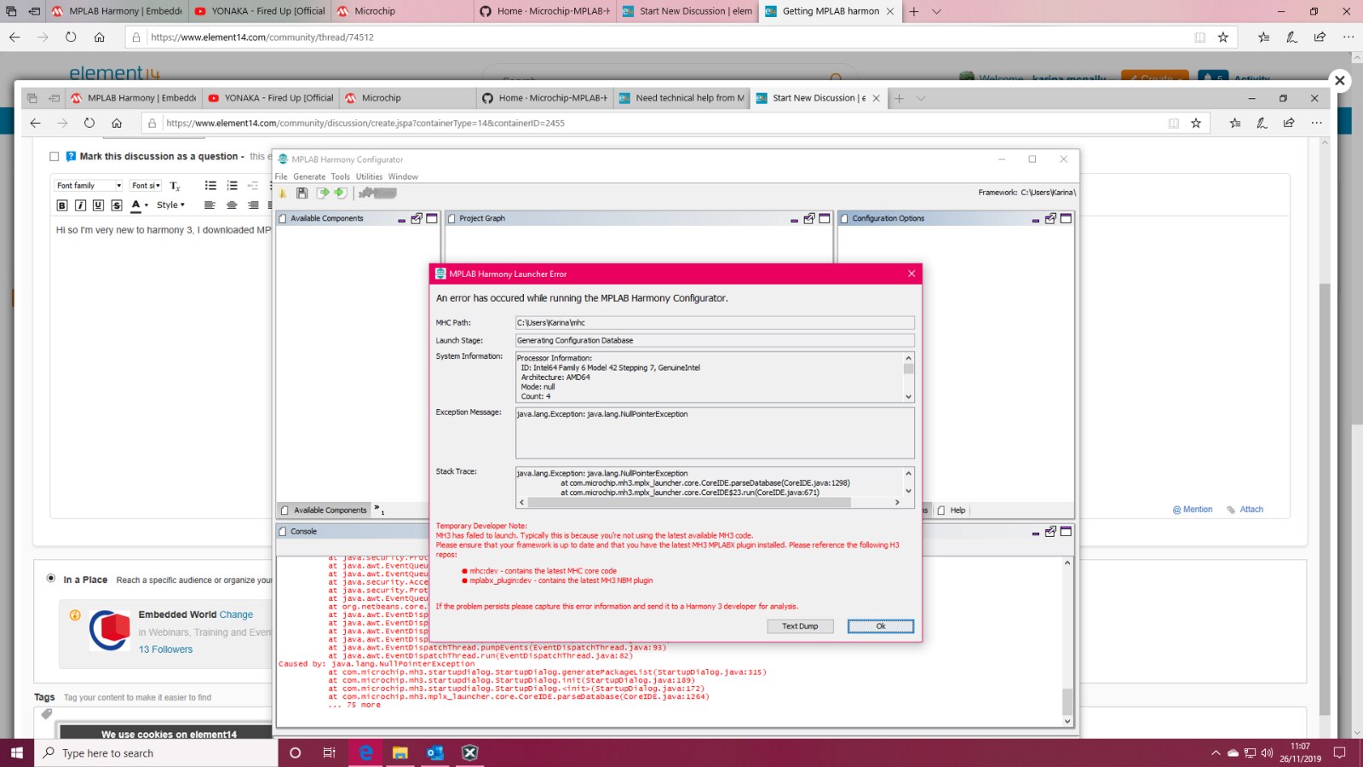Open MPLAB X IDE from the taskbar

click(469, 753)
